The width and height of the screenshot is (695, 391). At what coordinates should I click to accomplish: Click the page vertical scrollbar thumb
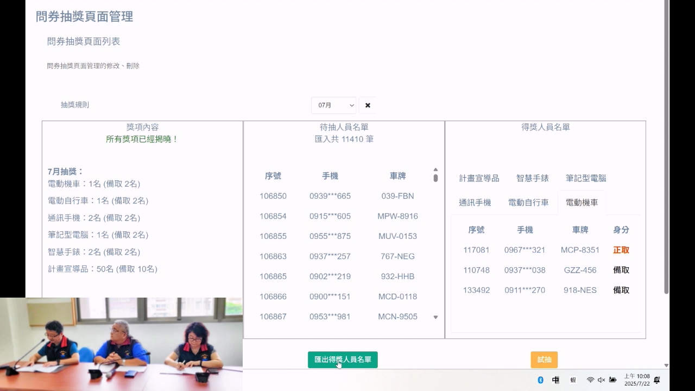point(666,147)
